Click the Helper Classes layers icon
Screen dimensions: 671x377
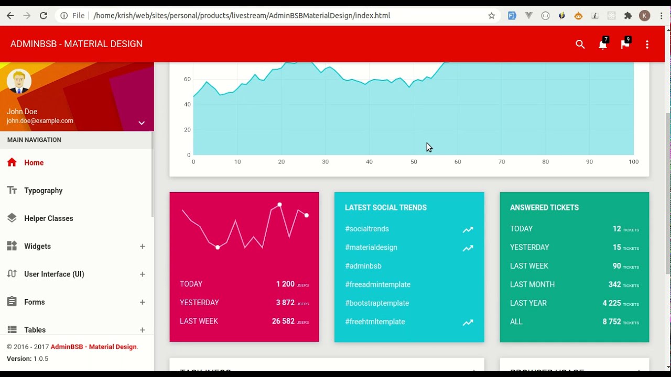(12, 218)
